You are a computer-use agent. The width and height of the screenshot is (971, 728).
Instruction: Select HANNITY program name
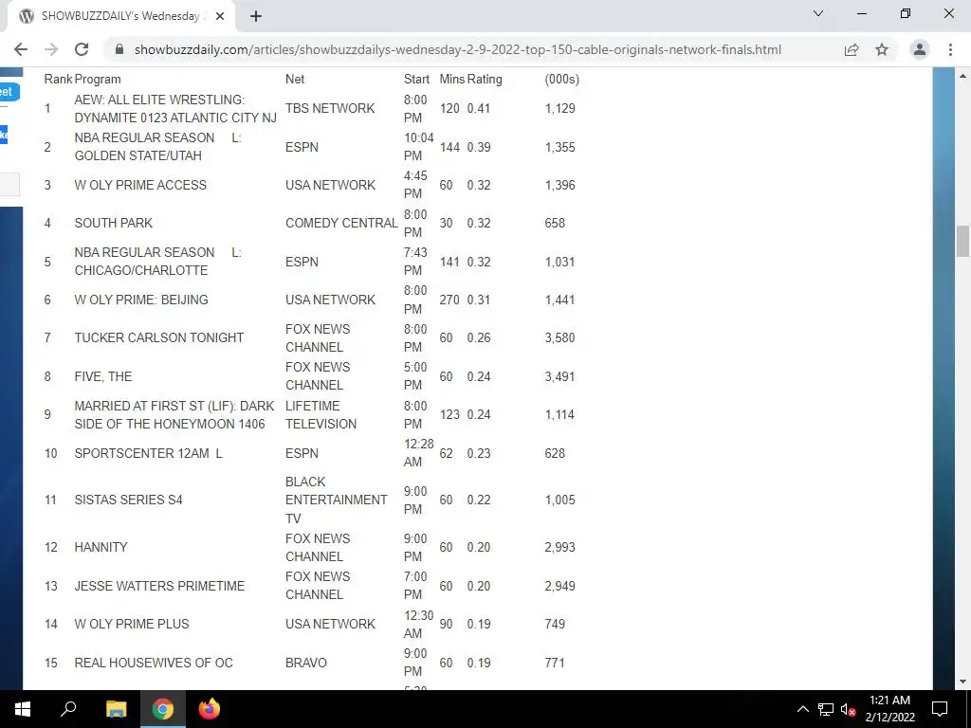(101, 547)
